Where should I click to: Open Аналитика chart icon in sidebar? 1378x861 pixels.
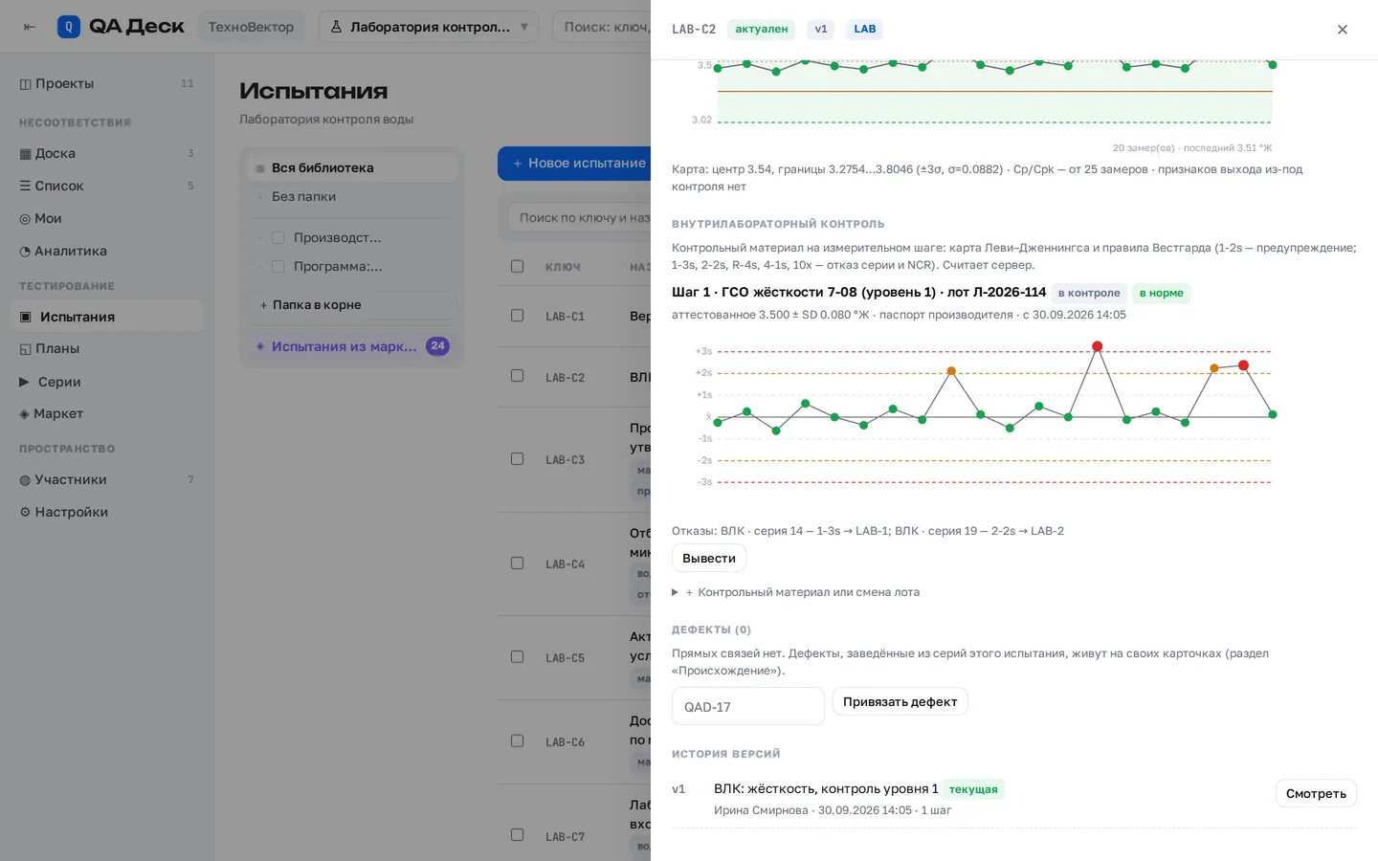click(x=26, y=252)
